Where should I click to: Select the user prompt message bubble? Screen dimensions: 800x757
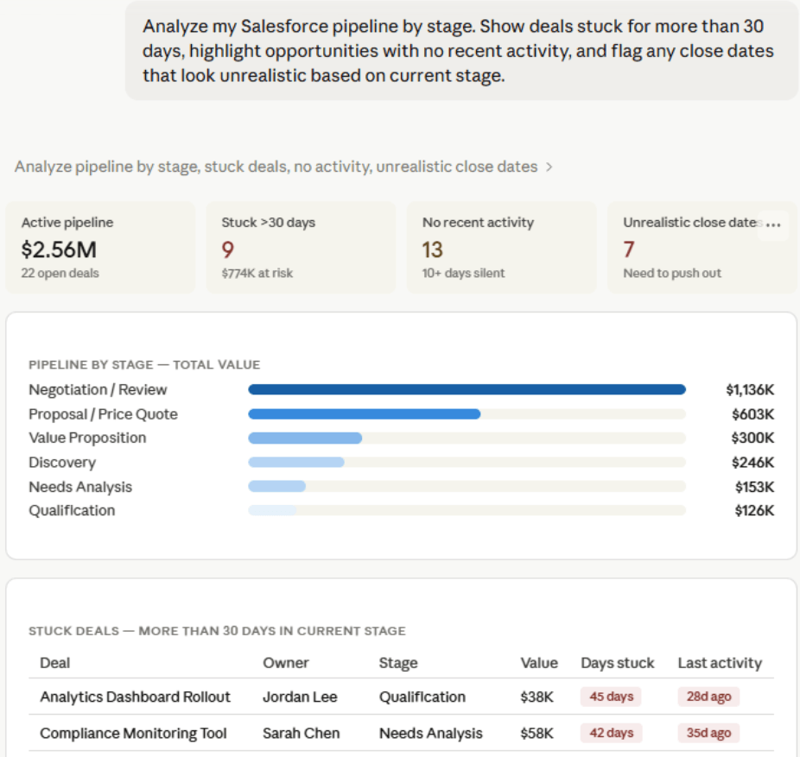(461, 50)
